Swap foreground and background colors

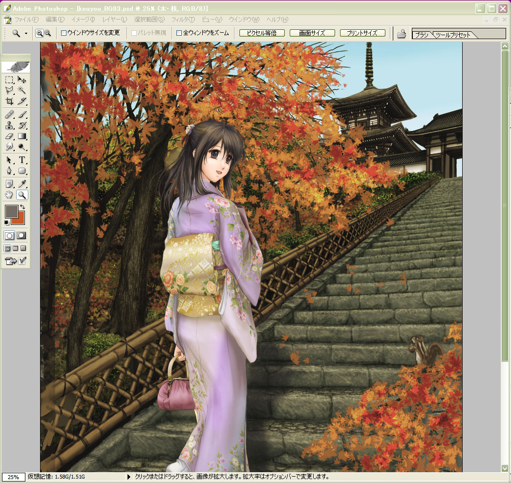pyautogui.click(x=22, y=207)
